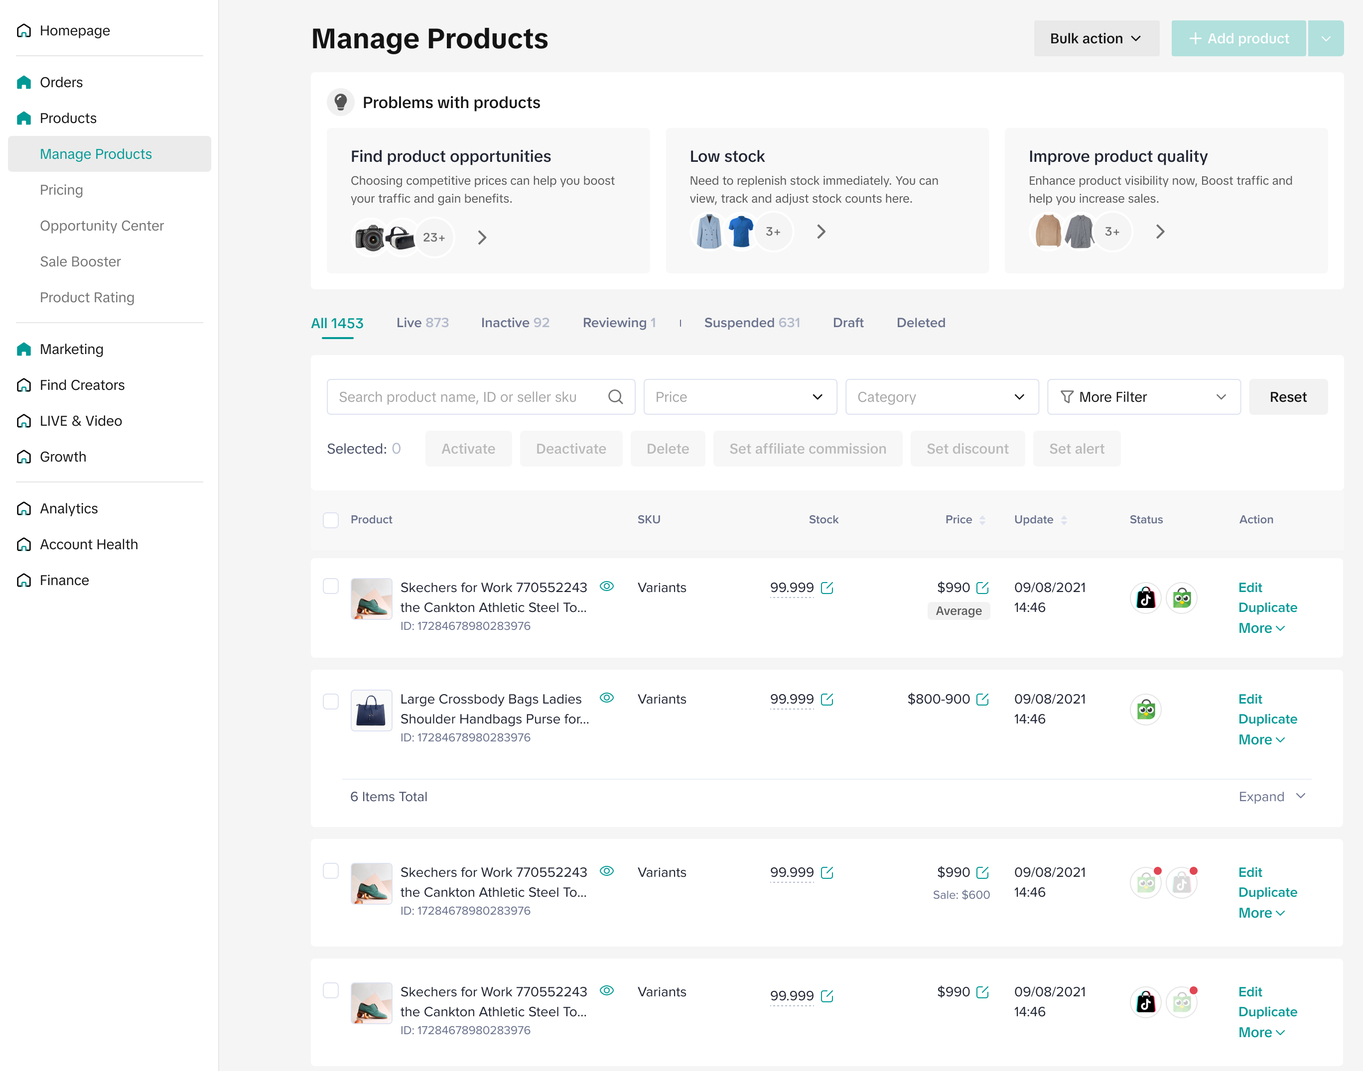1363x1071 pixels.
Task: Toggle eye preview icon on Large Crossbody Bags
Action: click(x=607, y=698)
